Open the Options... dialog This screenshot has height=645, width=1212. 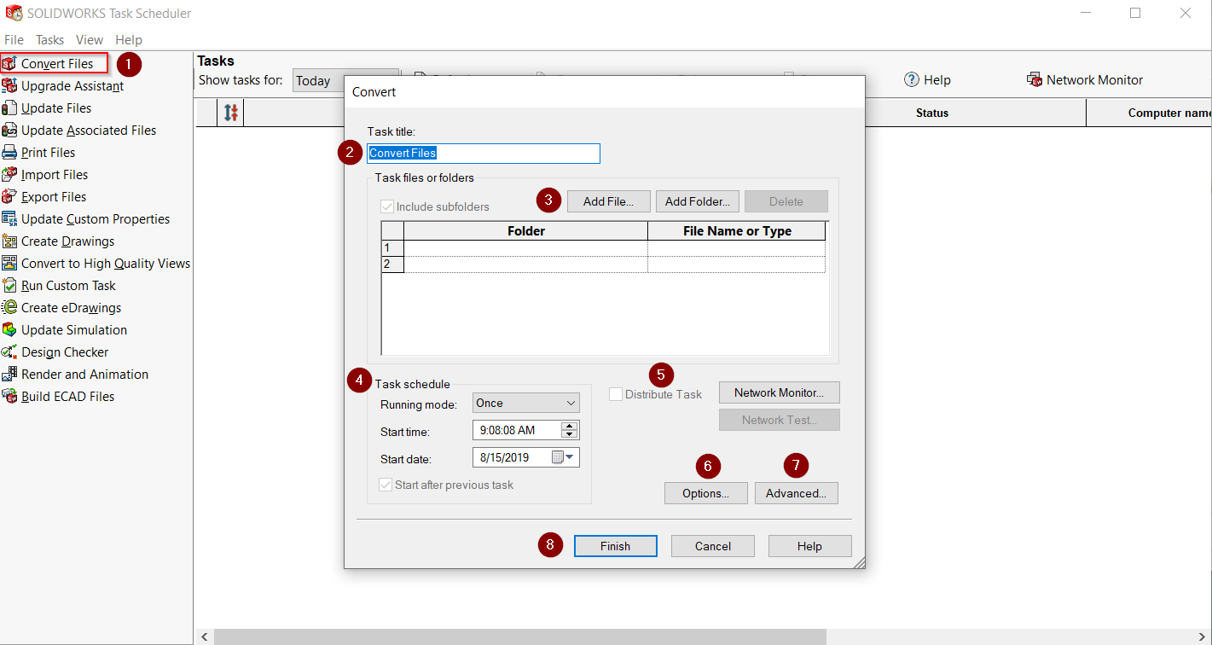[706, 493]
